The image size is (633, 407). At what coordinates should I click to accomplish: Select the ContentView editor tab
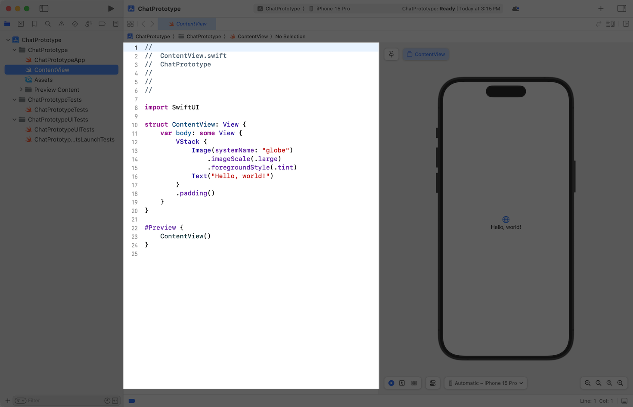[x=187, y=24]
